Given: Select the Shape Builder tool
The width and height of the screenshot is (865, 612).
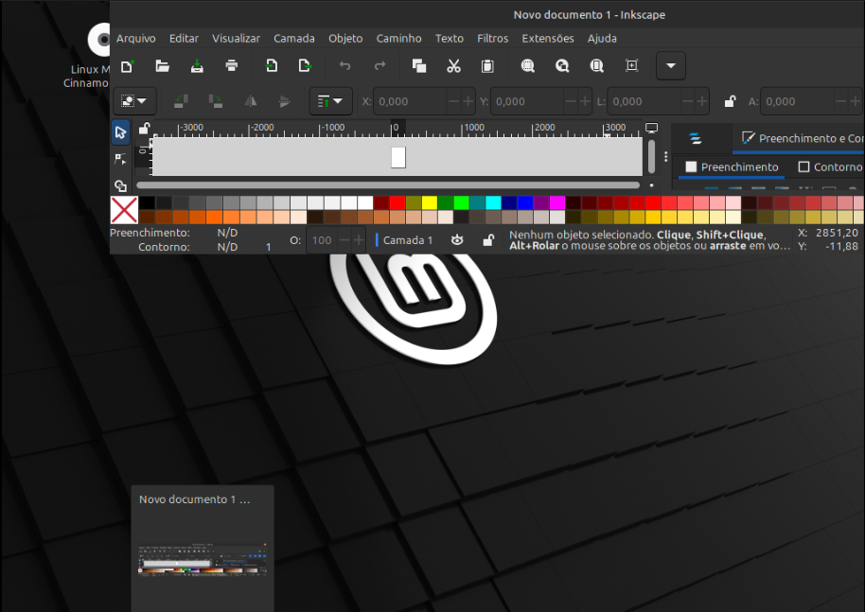Looking at the screenshot, I should click(x=120, y=185).
